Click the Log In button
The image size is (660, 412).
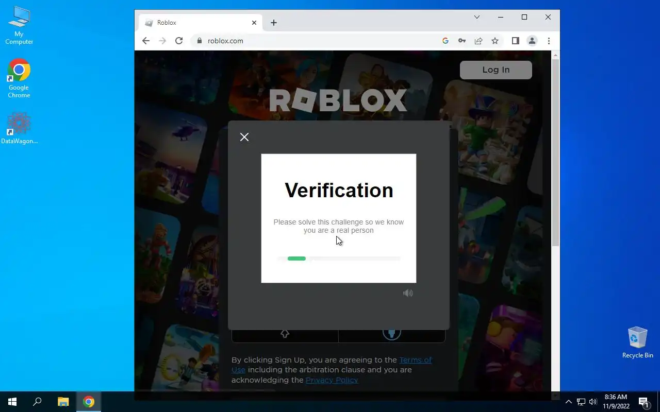496,70
